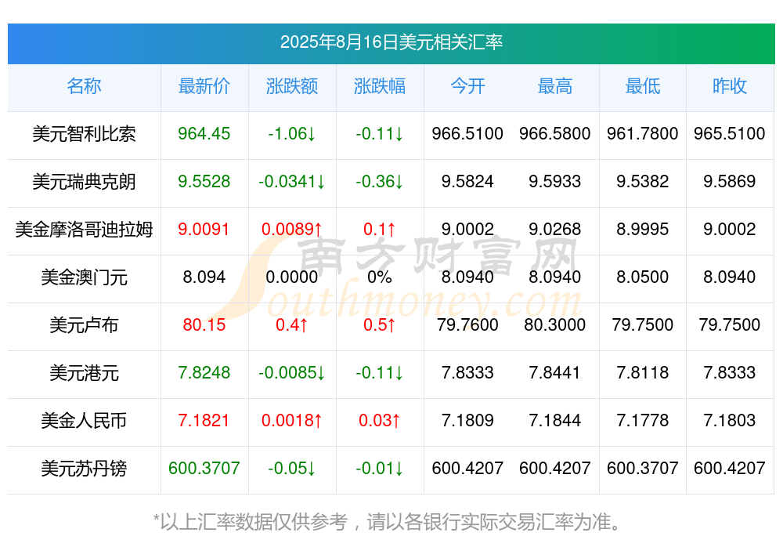Select the 涨跌幅 column header
Image resolution: width=783 pixels, height=547 pixels.
380,86
